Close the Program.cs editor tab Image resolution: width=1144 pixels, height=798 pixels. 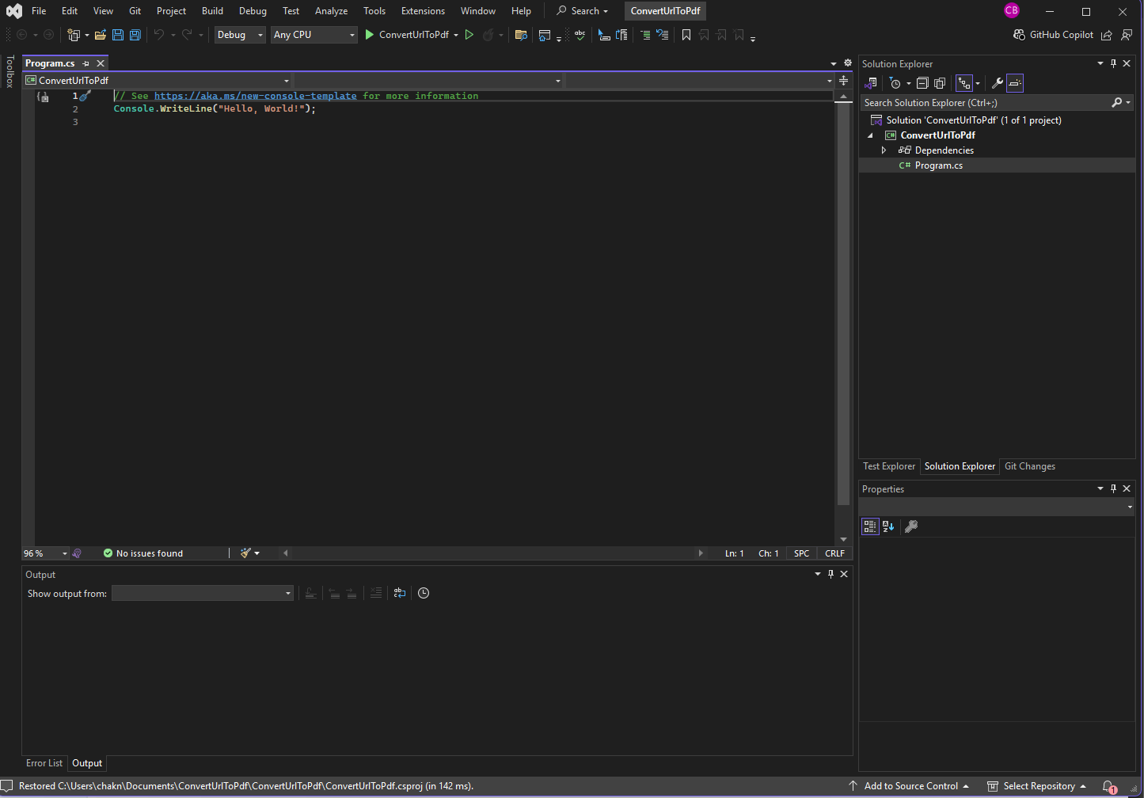tap(101, 63)
